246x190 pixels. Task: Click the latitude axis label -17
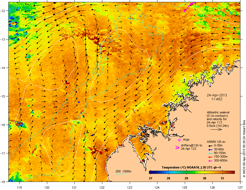point(3,153)
